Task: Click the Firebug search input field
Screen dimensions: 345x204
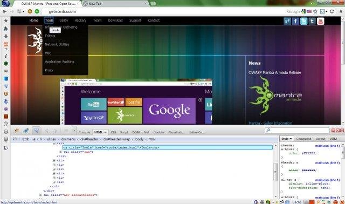Action: [x=297, y=131]
